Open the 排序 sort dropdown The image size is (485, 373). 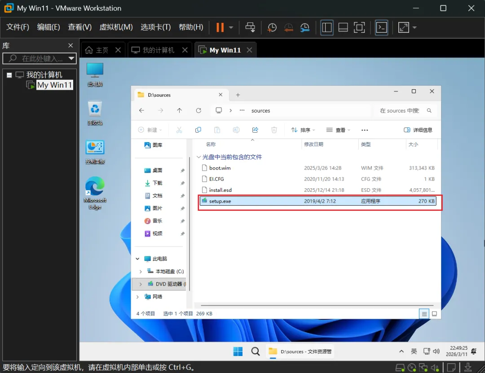tap(303, 130)
